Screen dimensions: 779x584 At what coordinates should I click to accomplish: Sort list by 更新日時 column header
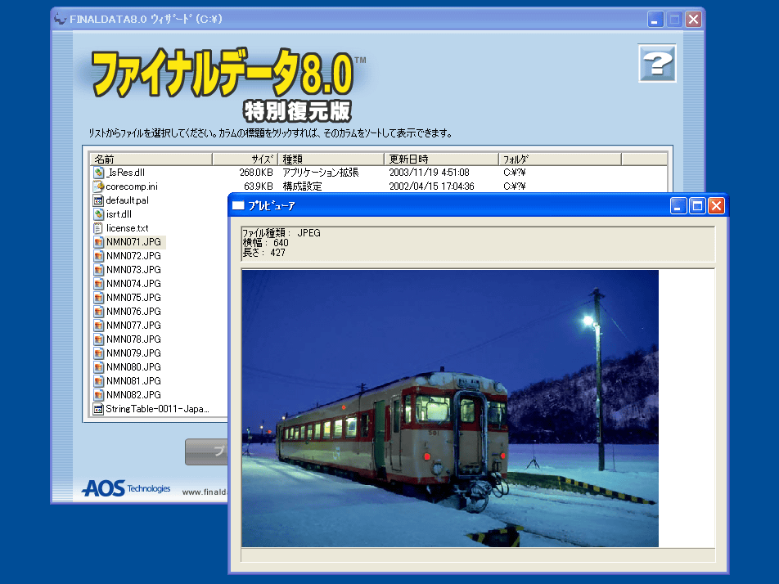(x=441, y=159)
